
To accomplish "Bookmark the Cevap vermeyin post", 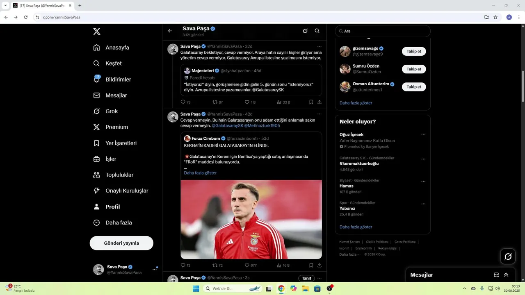I will (311, 265).
